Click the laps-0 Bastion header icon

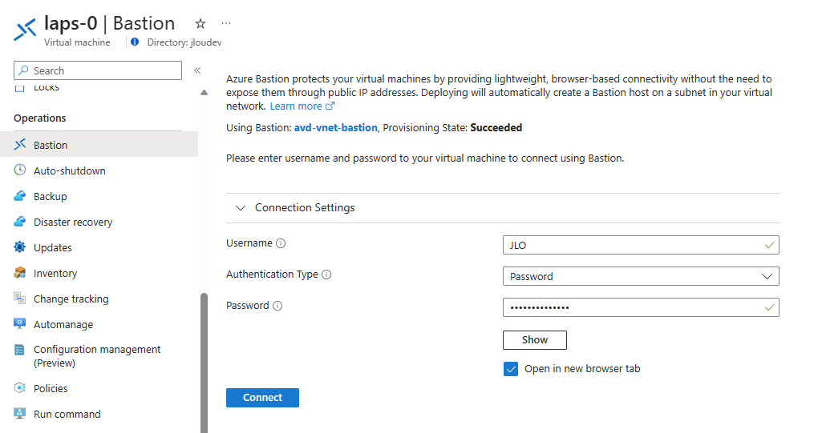coord(25,29)
